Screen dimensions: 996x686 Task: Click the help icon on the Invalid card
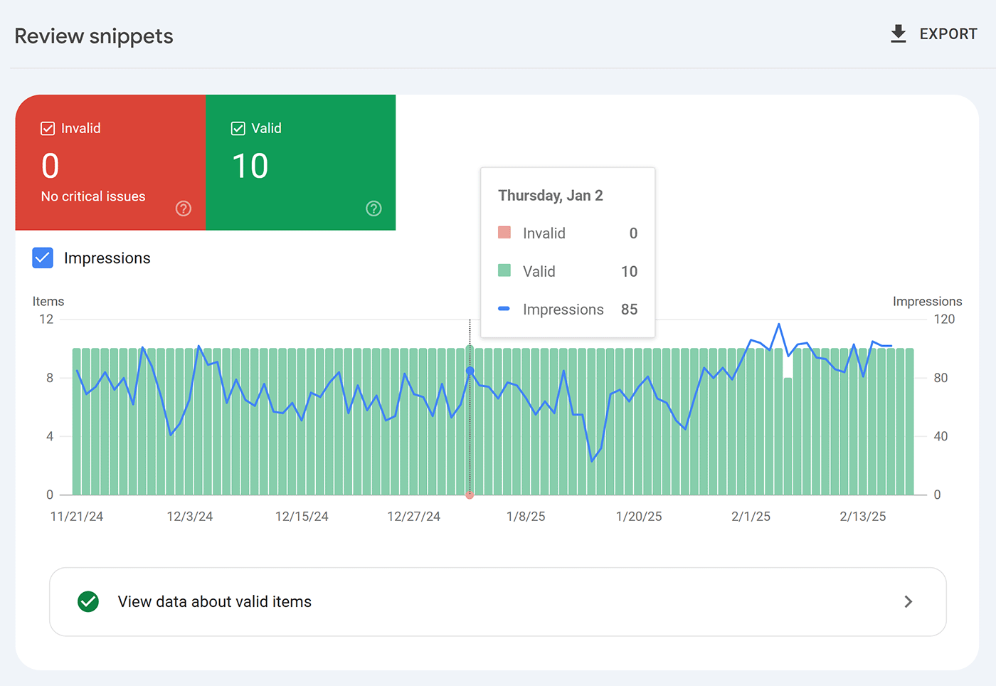tap(184, 209)
